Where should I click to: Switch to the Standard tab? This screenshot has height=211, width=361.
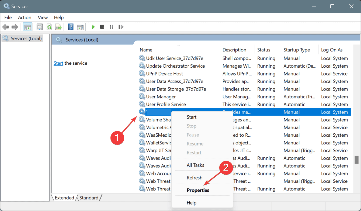(x=89, y=198)
